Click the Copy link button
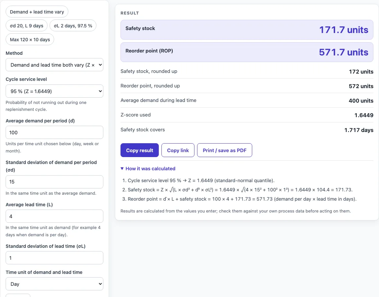 point(178,150)
